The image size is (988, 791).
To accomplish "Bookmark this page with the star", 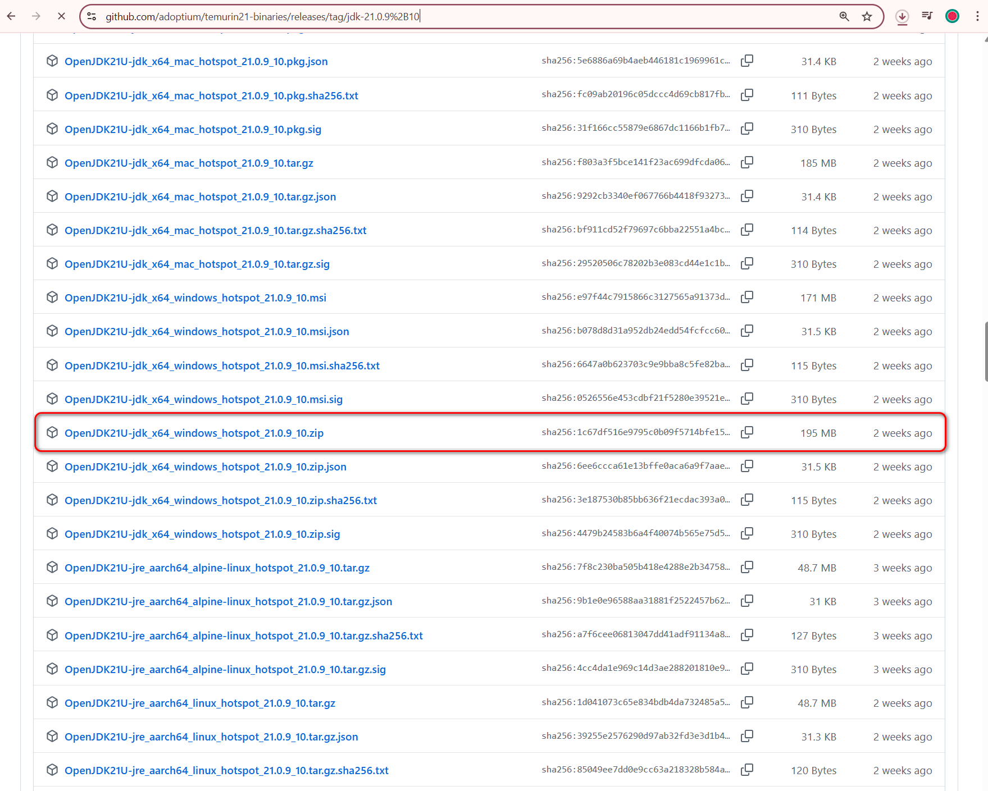I will pos(867,16).
